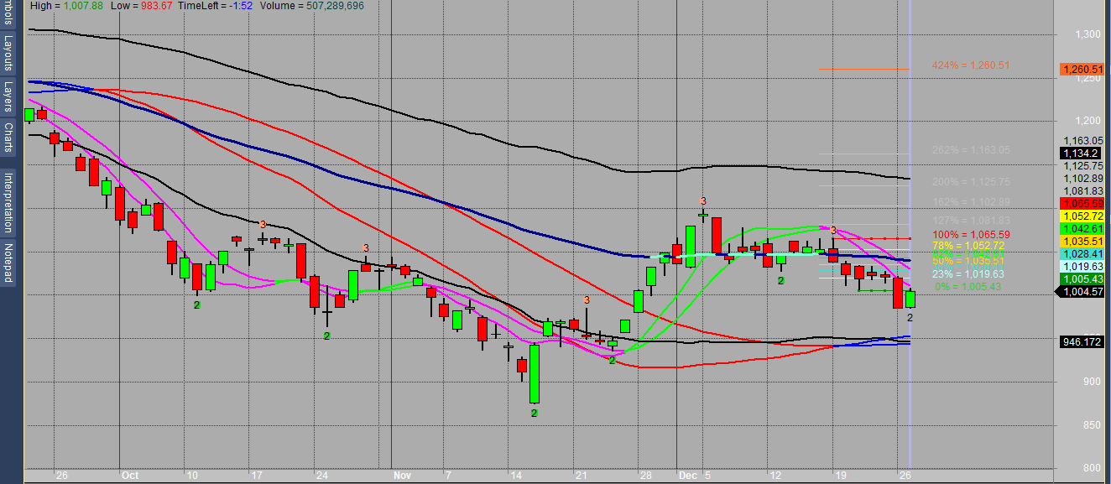Image resolution: width=1111 pixels, height=484 pixels.
Task: Click the 424% = 1,260.51 Fibonacci label
Action: pos(970,65)
